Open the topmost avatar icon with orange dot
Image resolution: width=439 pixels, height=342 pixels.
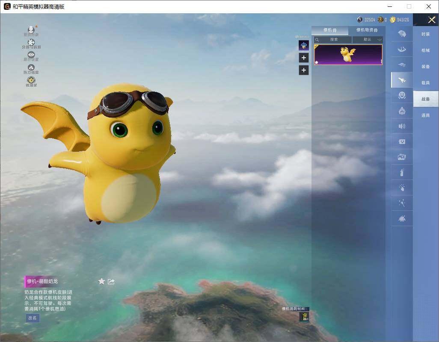tap(31, 29)
